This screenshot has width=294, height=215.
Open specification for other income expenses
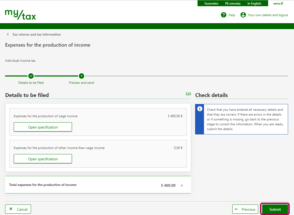[x=43, y=159]
